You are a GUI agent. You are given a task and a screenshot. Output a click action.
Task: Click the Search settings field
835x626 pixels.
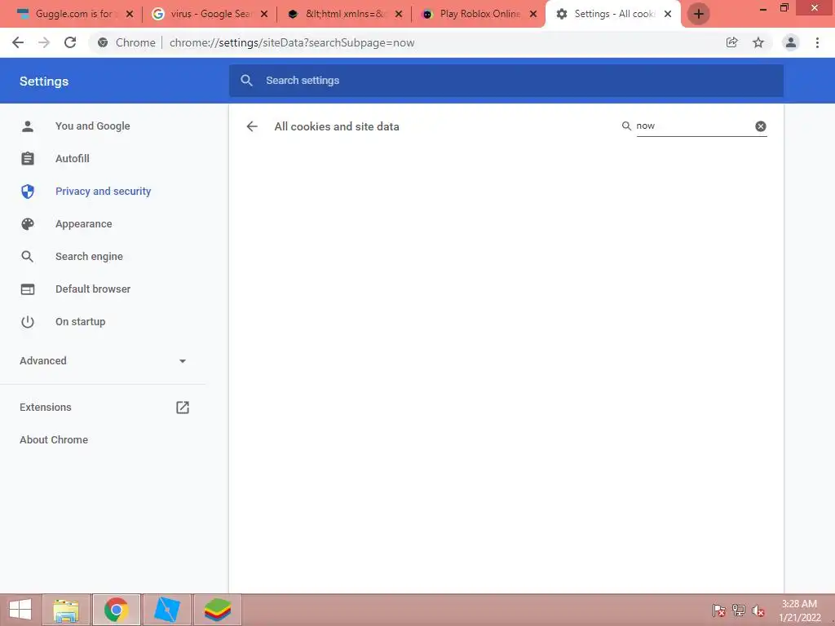[506, 81]
